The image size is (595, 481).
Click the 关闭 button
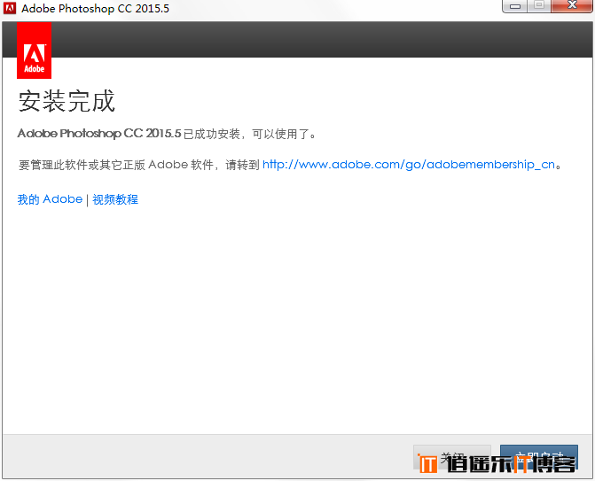click(x=452, y=457)
